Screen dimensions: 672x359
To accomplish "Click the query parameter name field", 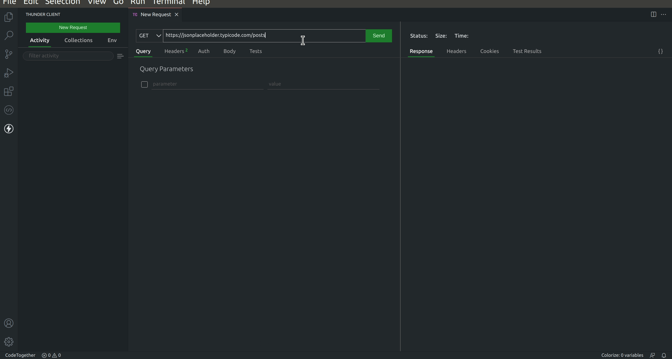I will (x=207, y=84).
